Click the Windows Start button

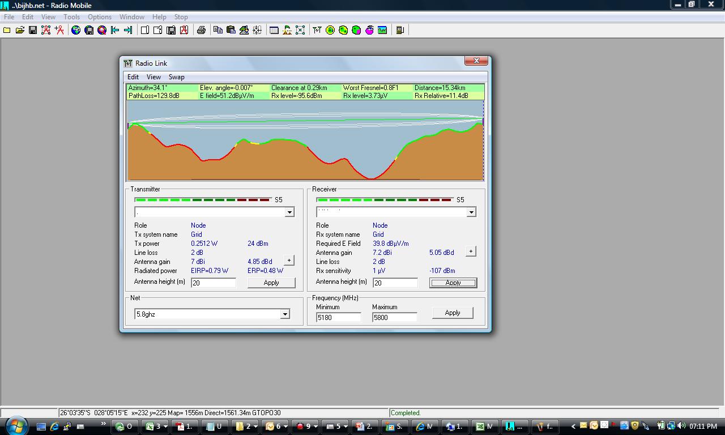[x=16, y=426]
